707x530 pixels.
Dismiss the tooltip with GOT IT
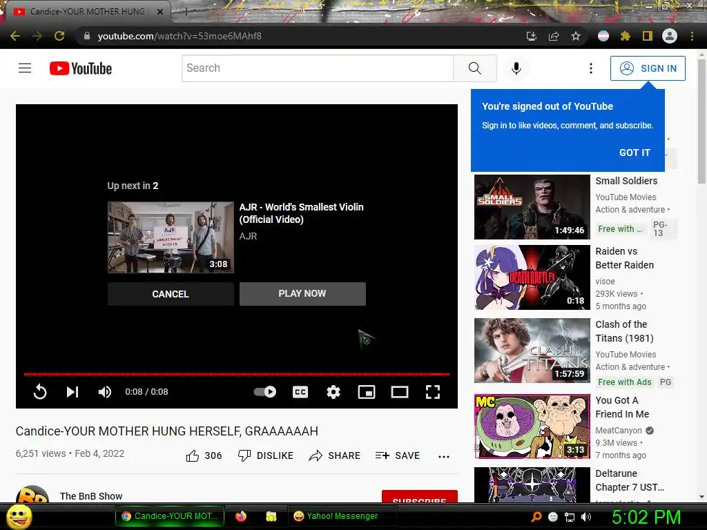point(635,153)
